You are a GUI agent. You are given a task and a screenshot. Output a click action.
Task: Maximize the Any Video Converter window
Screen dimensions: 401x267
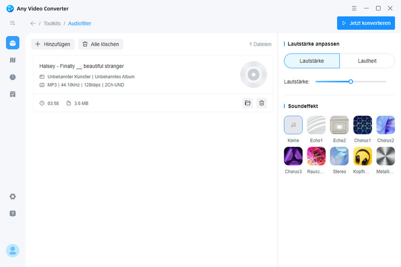[x=378, y=9]
